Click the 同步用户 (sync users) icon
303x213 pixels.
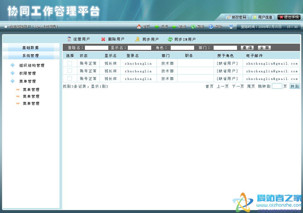pyautogui.click(x=137, y=39)
